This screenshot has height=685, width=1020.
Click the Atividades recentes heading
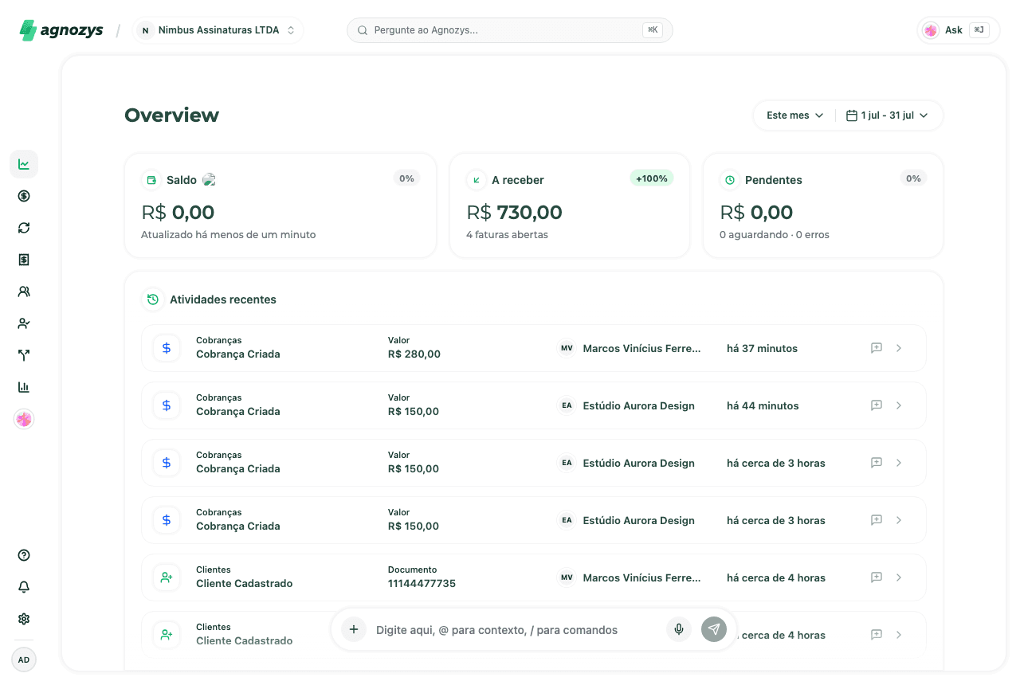[x=223, y=299]
